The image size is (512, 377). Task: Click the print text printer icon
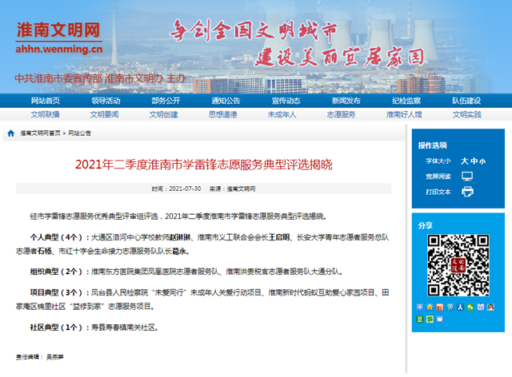[467, 192]
